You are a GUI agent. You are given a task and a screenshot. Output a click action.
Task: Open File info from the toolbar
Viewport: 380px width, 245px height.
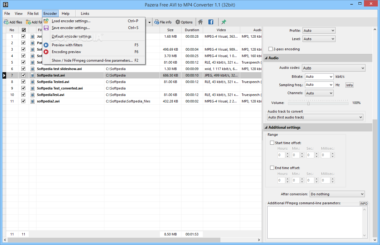coord(163,22)
